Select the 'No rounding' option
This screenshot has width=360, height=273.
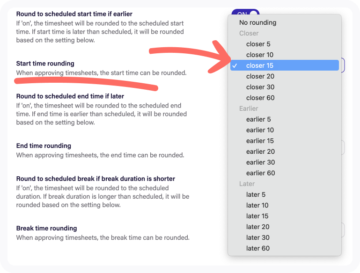257,22
